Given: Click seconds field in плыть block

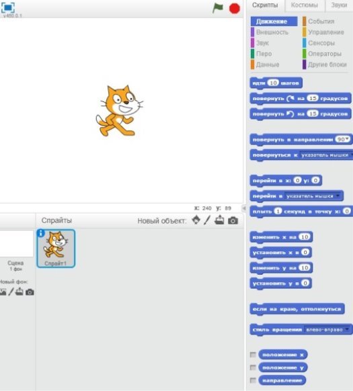Looking at the screenshot, I should click(278, 211).
